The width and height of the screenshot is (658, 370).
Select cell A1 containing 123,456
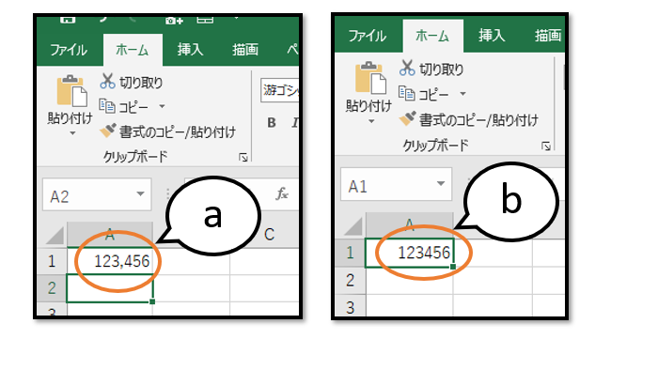[x=110, y=261]
